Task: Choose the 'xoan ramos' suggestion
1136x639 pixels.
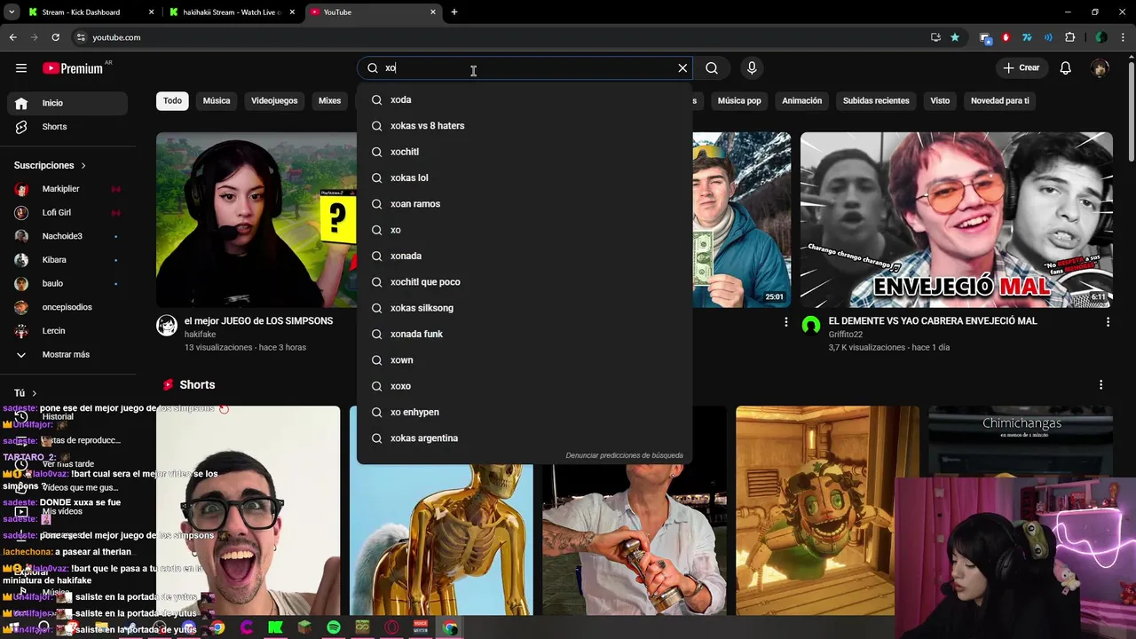Action: pos(524,204)
